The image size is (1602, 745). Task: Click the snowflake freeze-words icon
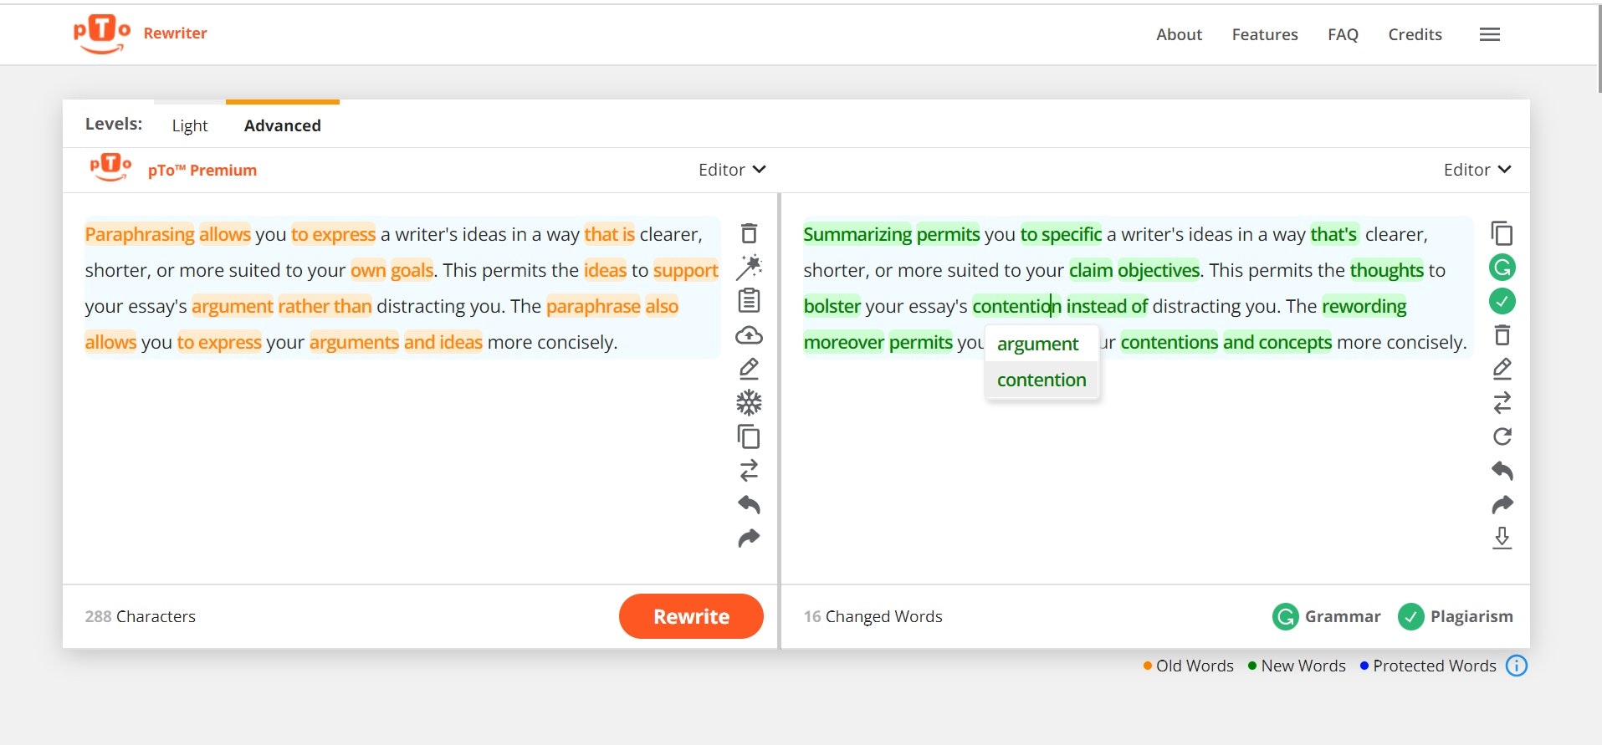[x=749, y=403]
